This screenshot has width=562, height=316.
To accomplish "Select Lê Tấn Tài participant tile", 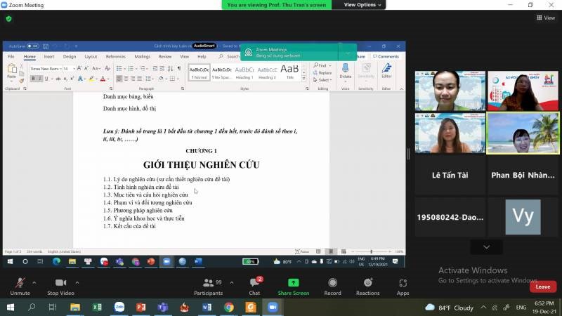I will 450,176.
